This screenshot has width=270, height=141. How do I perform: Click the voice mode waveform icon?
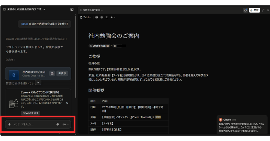[x=64, y=124]
